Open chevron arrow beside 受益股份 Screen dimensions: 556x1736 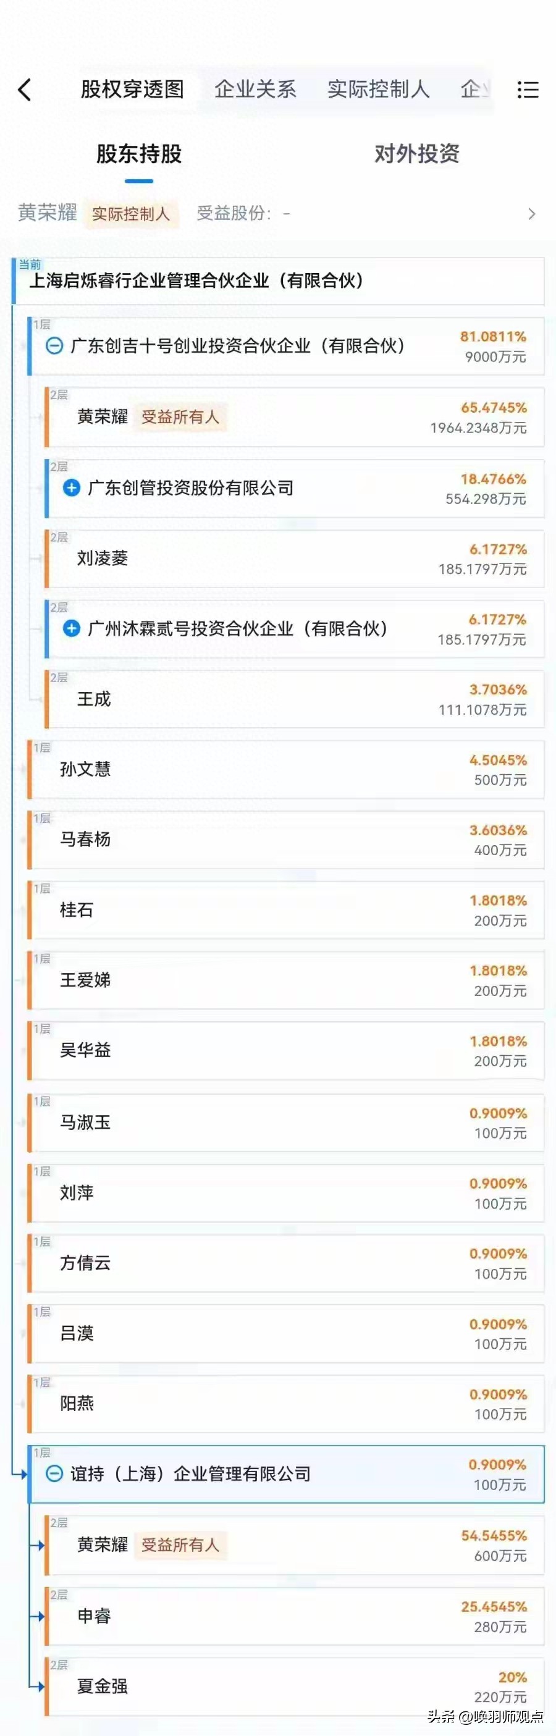point(531,214)
